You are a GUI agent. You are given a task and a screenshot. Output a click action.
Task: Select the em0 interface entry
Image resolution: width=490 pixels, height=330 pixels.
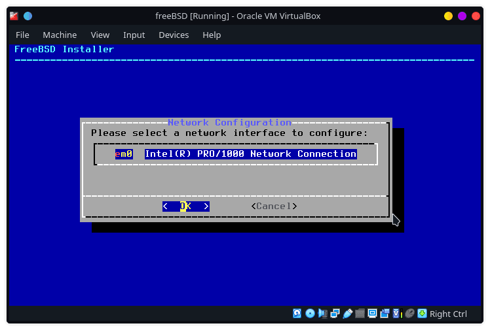pyautogui.click(x=124, y=154)
